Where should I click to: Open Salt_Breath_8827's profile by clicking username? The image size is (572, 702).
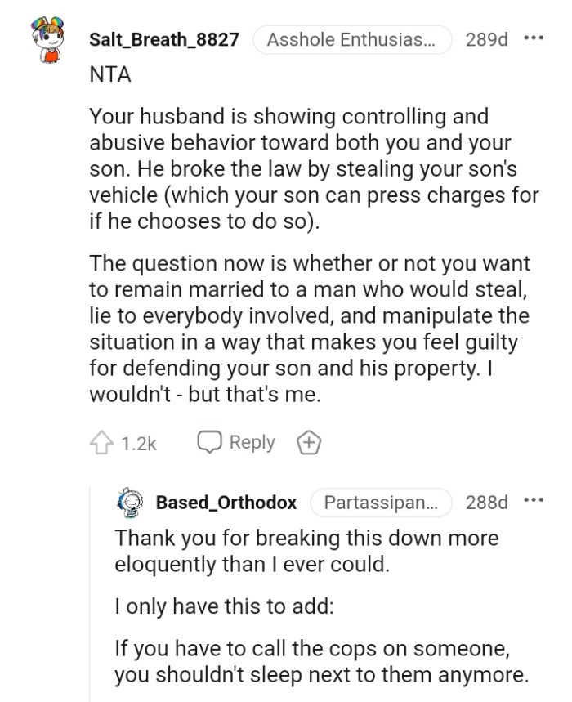pos(163,38)
